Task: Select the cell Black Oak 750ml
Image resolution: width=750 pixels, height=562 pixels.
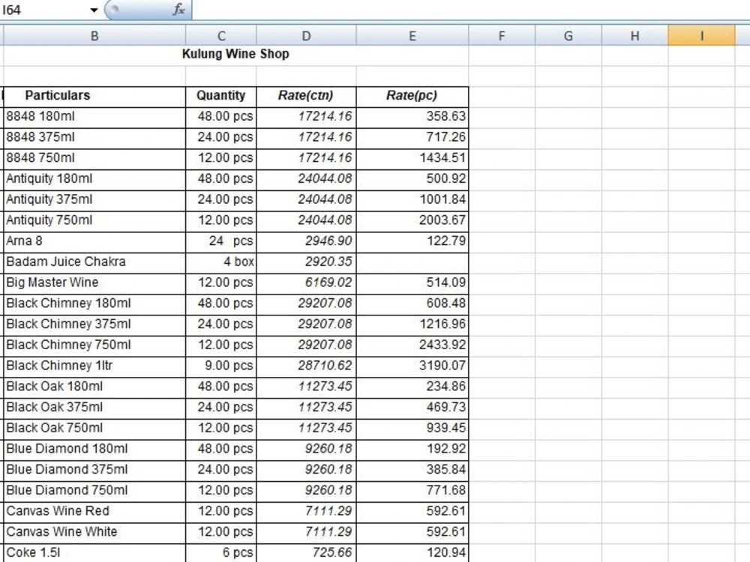Action: tap(94, 429)
